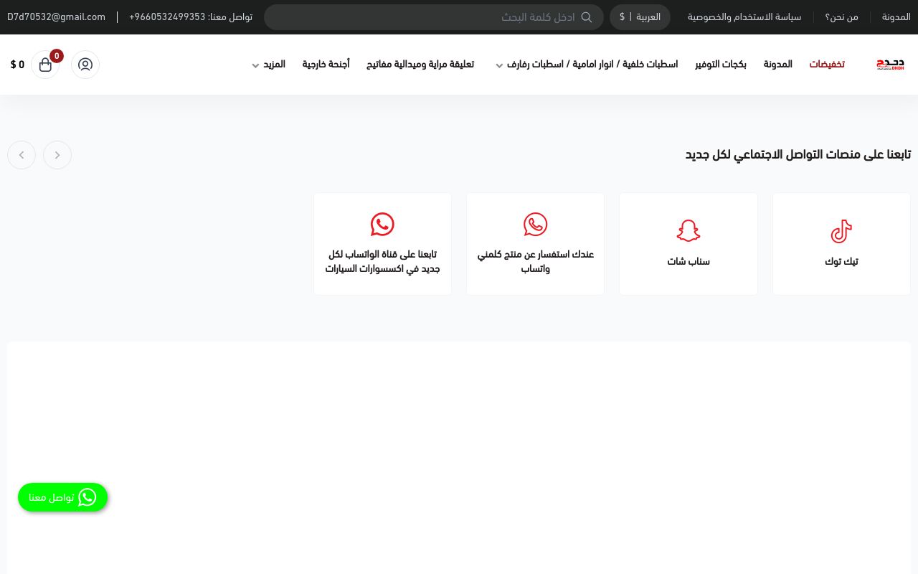Expand the اسطبات خلفية category dropdown

(x=587, y=65)
